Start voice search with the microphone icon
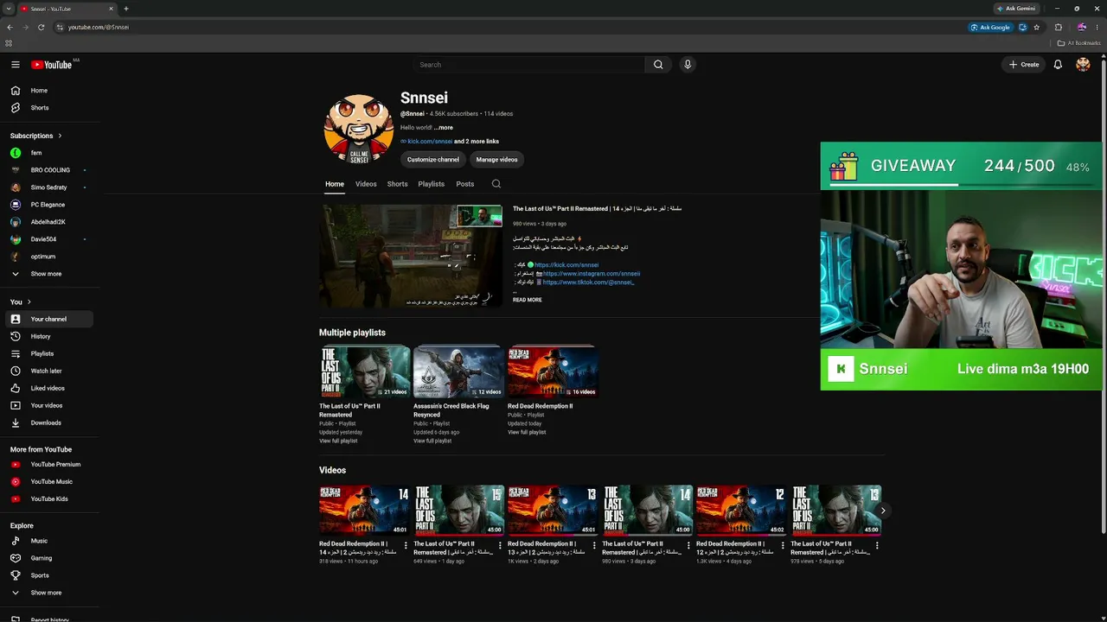 (x=688, y=65)
